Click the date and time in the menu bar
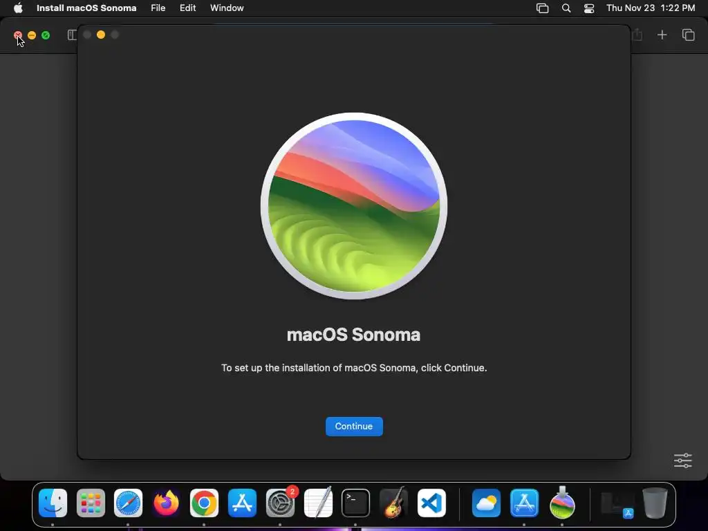 pos(651,8)
